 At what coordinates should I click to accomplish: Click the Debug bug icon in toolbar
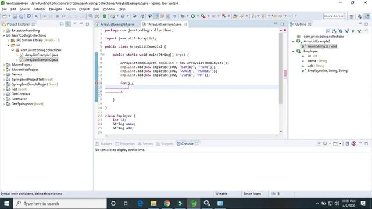pyautogui.click(x=183, y=16)
